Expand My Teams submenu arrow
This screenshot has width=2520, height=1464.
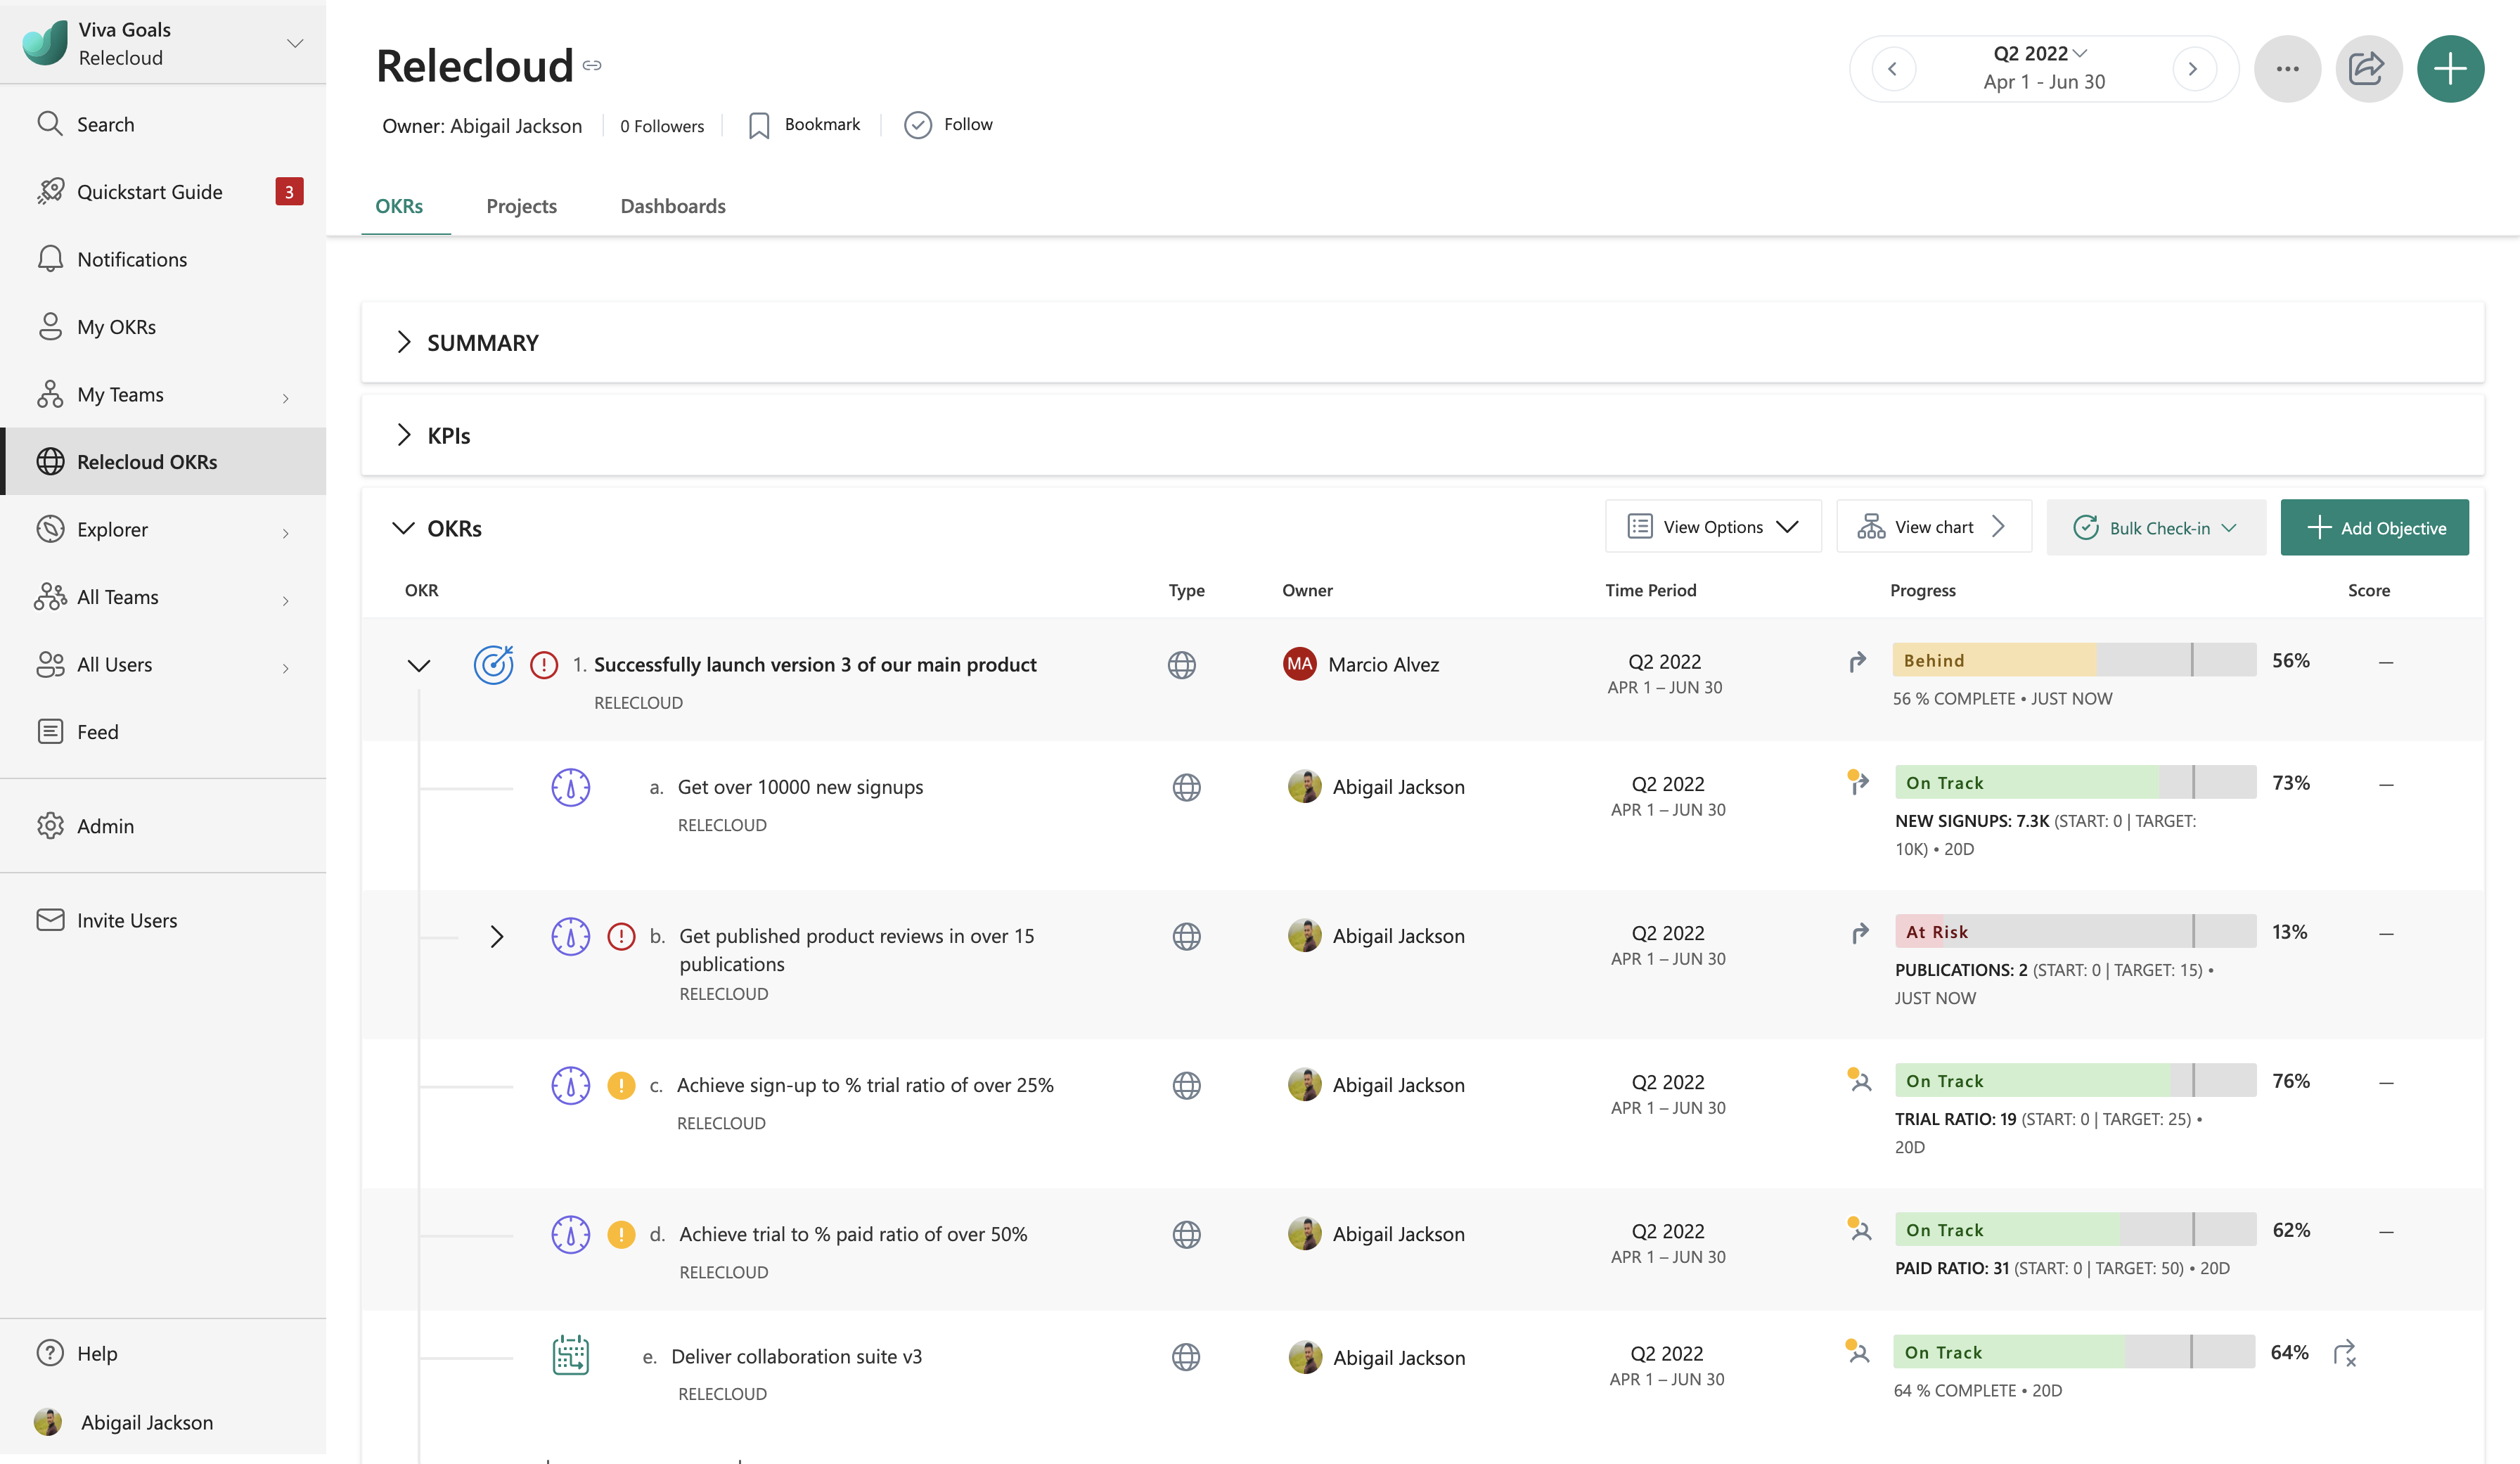click(x=286, y=398)
